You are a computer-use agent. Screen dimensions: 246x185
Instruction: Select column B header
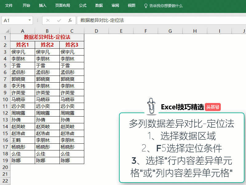[47, 31]
